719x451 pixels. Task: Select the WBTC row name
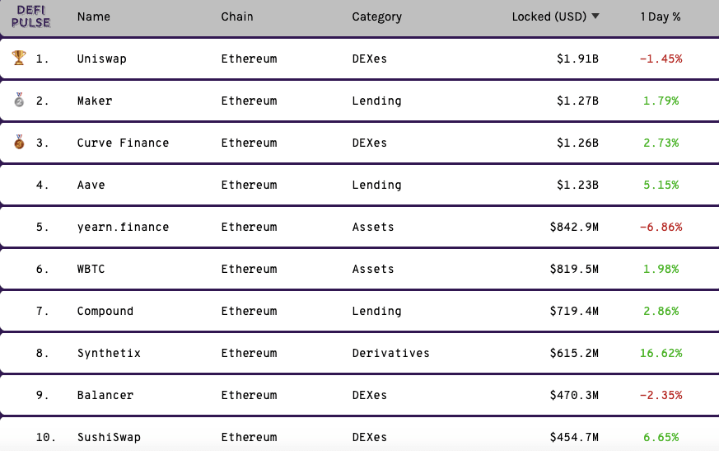(x=91, y=269)
